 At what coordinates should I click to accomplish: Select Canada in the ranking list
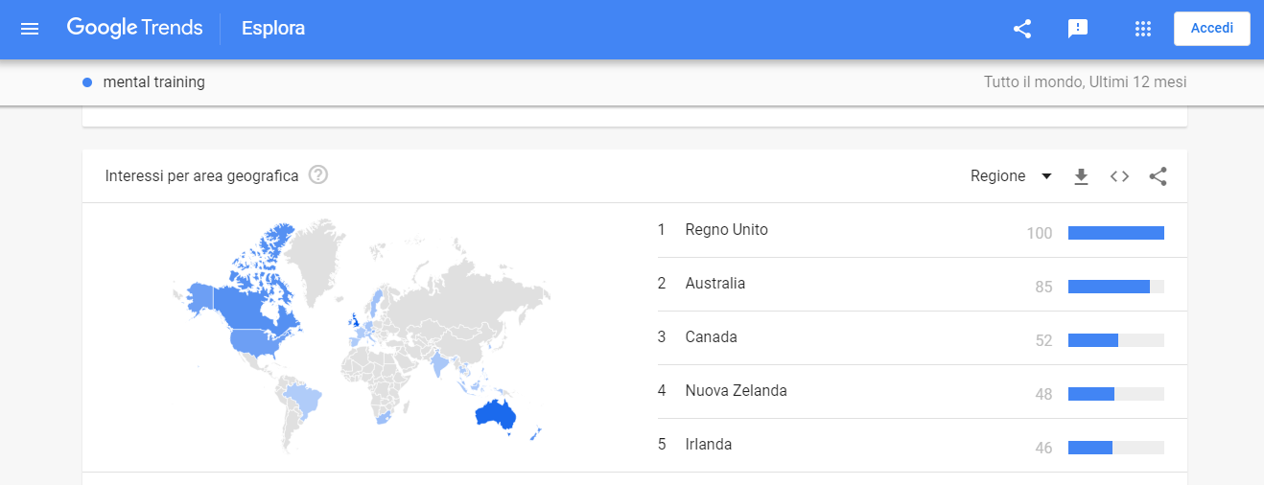[711, 337]
